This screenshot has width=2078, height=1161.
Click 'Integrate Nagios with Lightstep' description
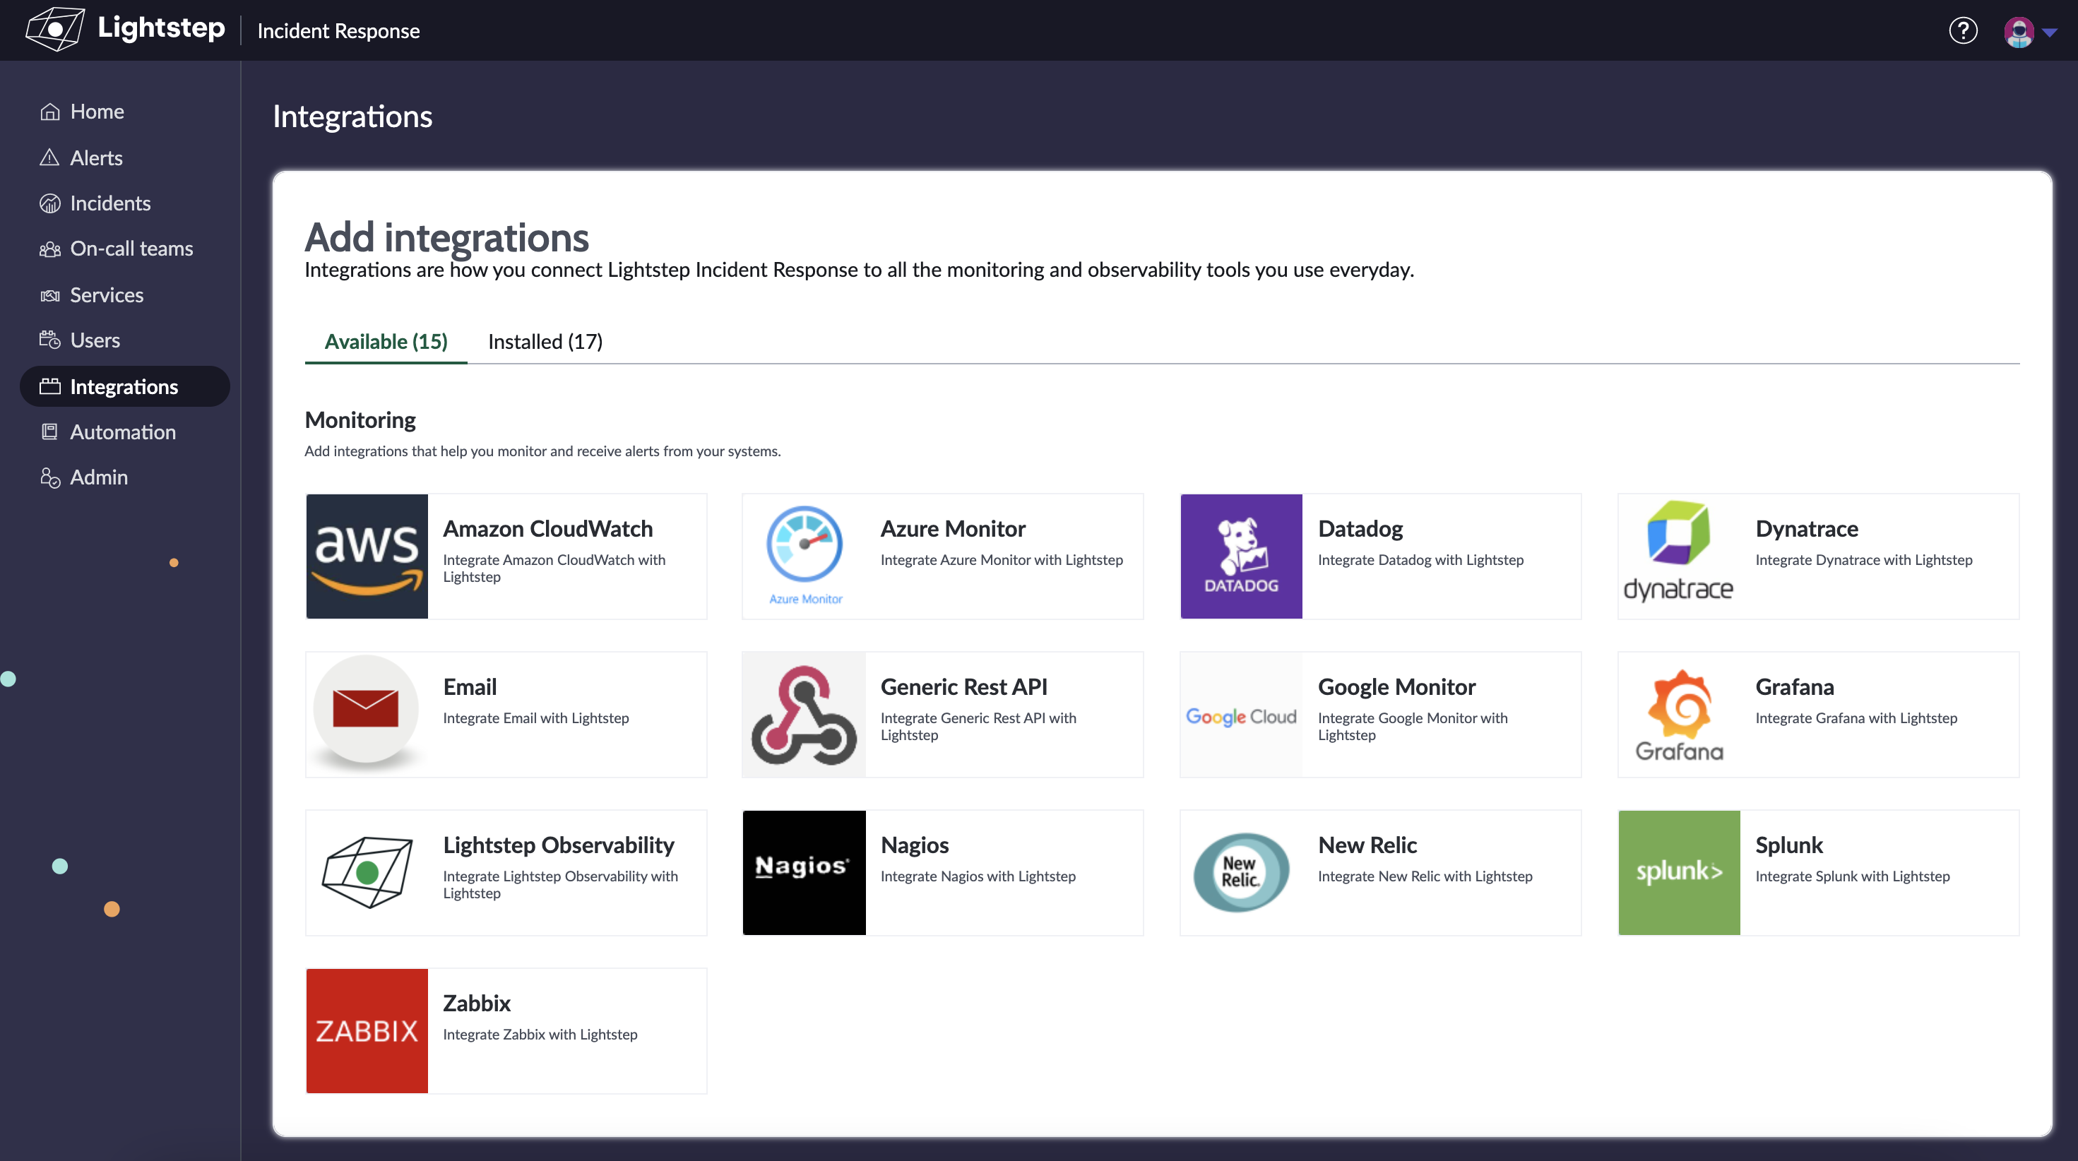click(x=978, y=876)
